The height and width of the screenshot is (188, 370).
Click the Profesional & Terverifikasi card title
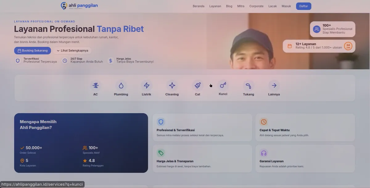176,130
